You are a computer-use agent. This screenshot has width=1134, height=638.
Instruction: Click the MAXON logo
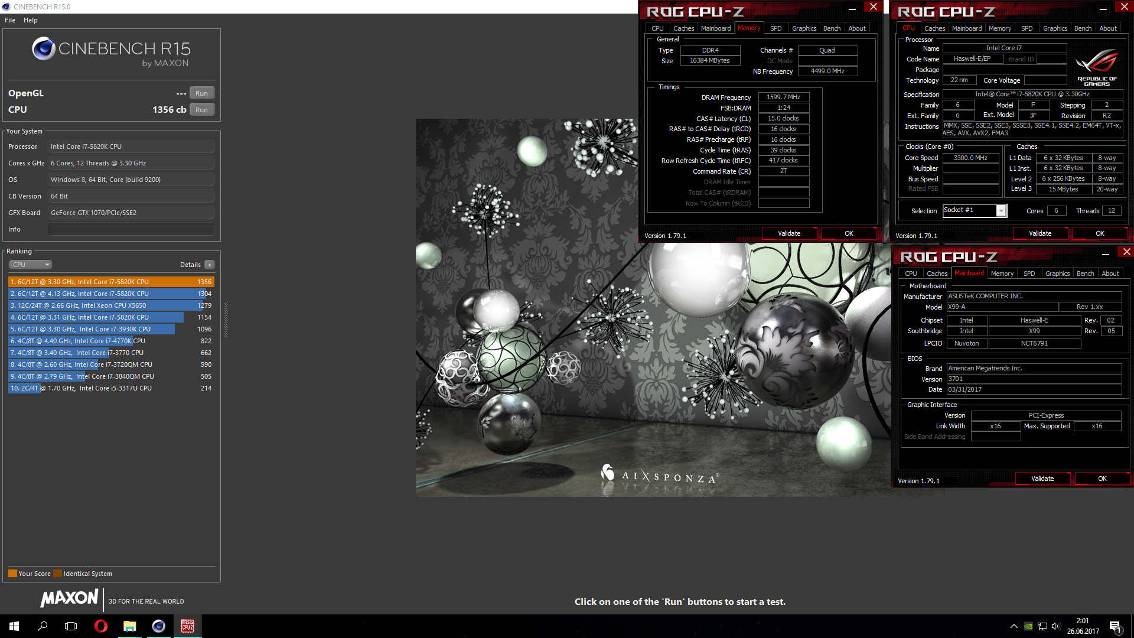point(69,598)
